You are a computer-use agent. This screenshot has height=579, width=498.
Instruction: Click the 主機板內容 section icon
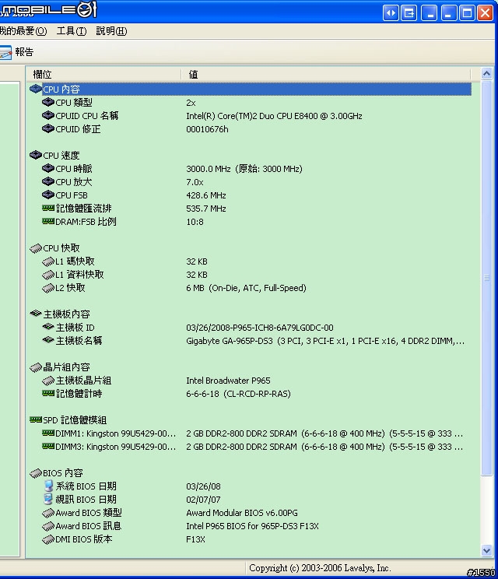tap(36, 314)
